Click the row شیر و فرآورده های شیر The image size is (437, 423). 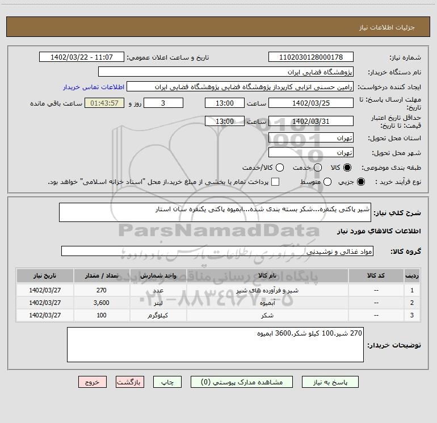coord(218,290)
